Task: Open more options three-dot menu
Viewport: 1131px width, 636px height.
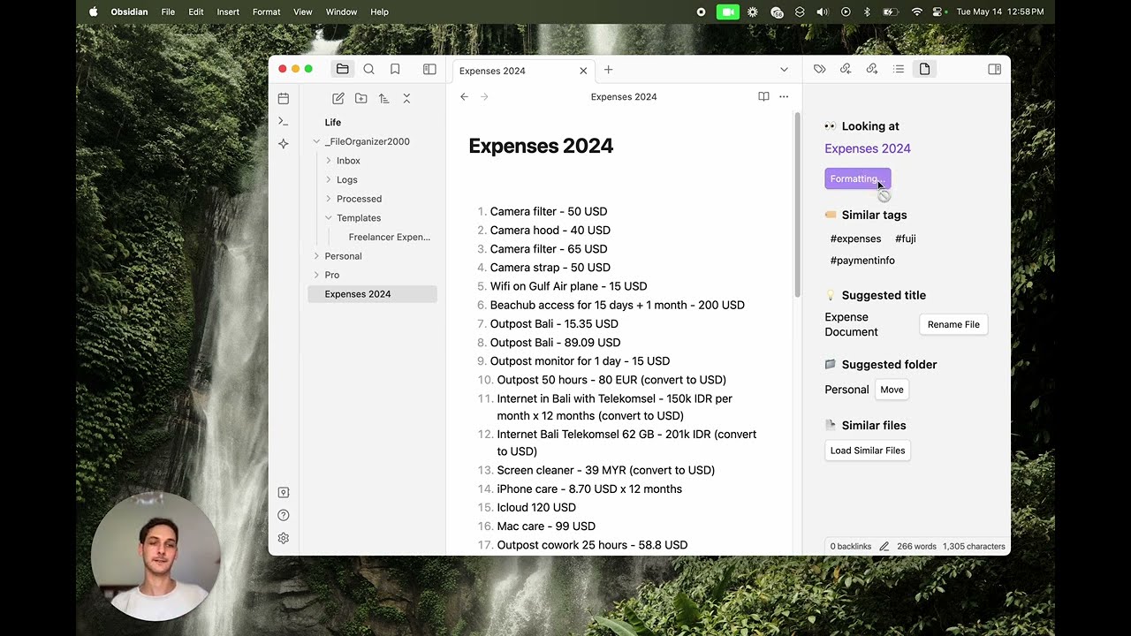Action: (x=784, y=96)
